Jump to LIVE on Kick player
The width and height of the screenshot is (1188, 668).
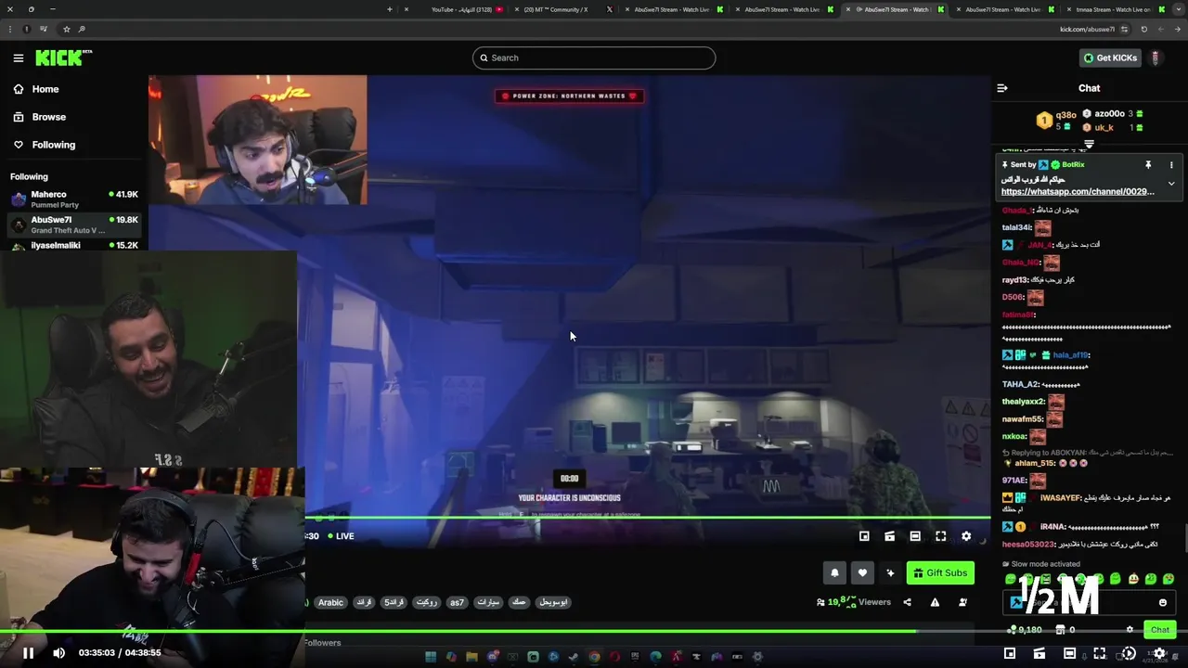click(341, 536)
